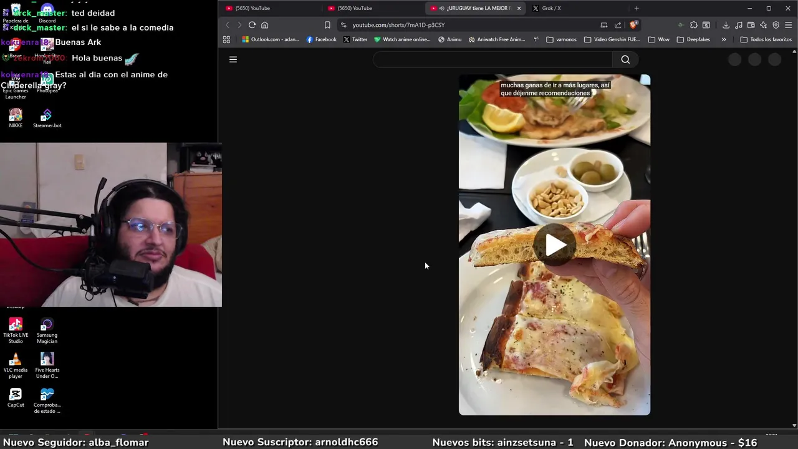This screenshot has height=449, width=798.
Task: Switch to the second (5650) YouTube tab
Action: 355,8
